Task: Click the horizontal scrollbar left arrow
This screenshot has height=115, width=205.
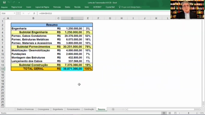Action: point(127,109)
